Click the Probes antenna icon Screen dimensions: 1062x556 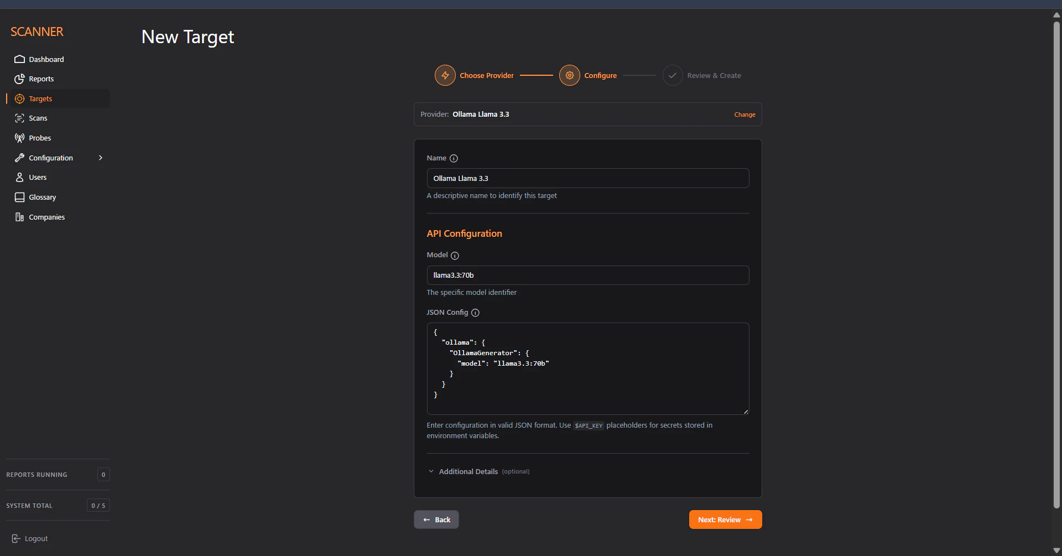(19, 138)
